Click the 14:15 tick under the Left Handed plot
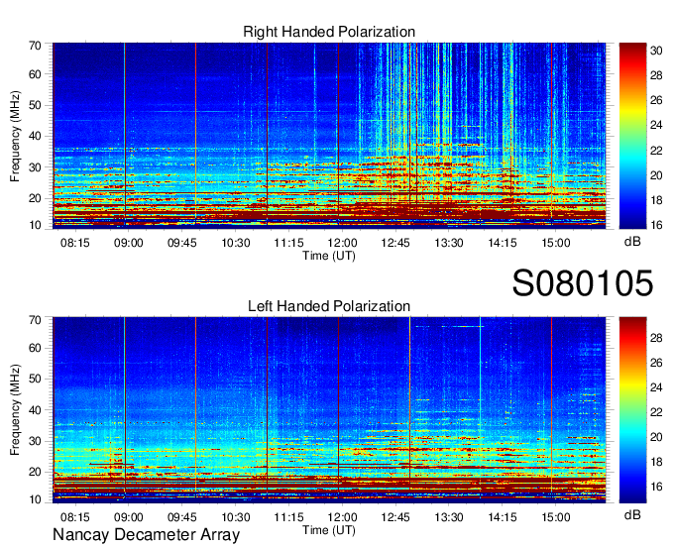Image resolution: width=674 pixels, height=547 pixels. pyautogui.click(x=503, y=517)
